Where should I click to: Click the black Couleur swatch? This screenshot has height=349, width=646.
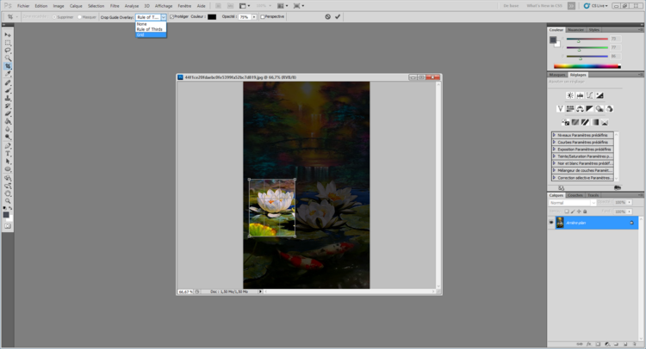pyautogui.click(x=212, y=16)
